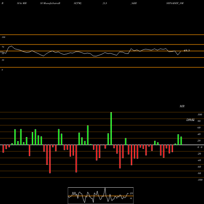Click the 'SI MunafaSutraR' header text
204x204 pixels.
coord(50,3)
